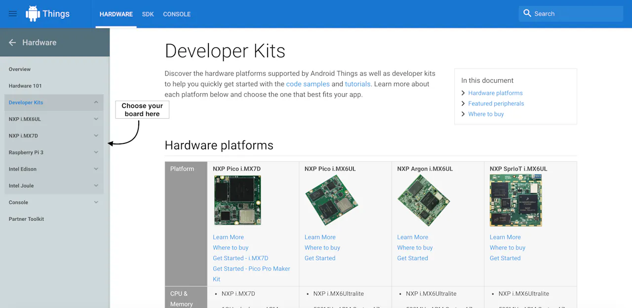The height and width of the screenshot is (308, 632).
Task: Collapse the Developer Kits section chevron
Action: 96,103
